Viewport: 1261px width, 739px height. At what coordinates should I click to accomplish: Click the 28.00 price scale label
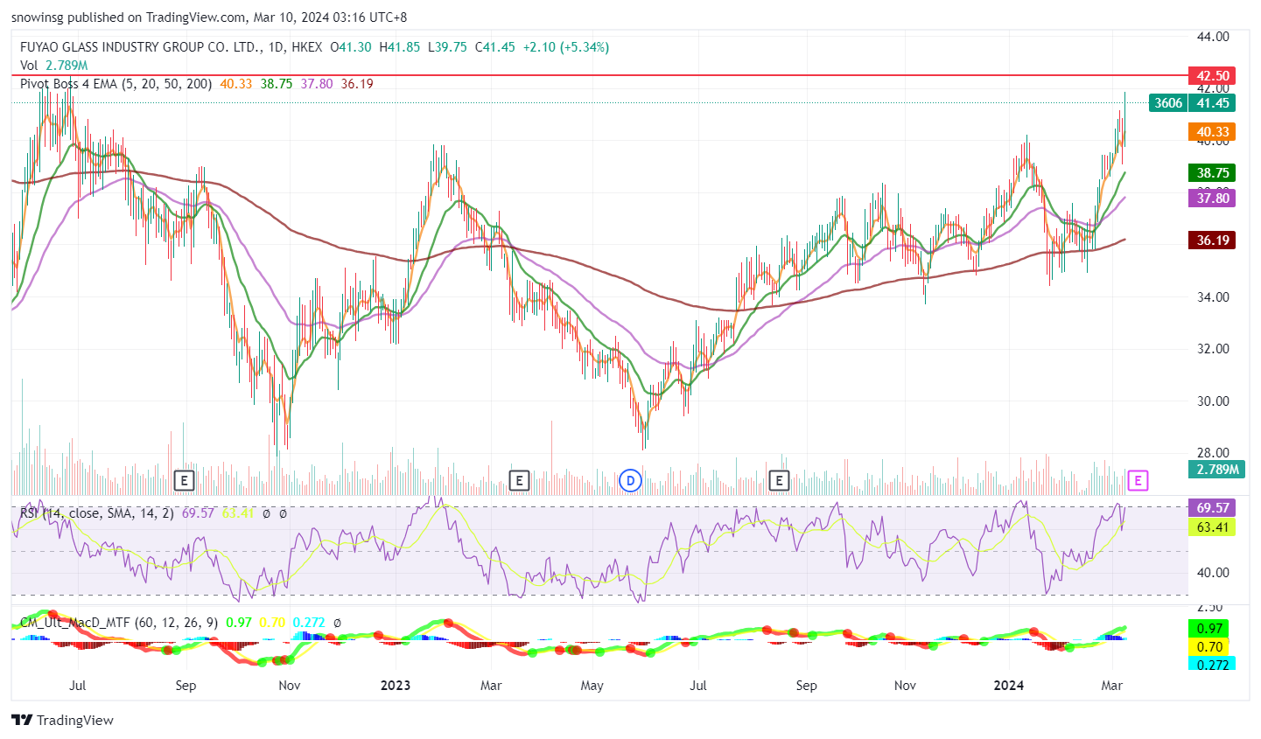(1213, 453)
